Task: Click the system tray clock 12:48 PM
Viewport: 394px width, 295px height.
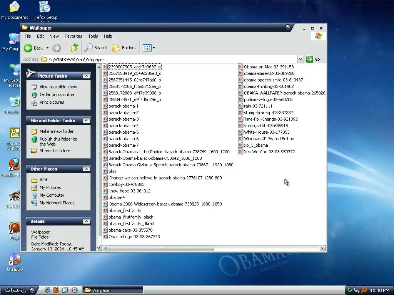Action: coord(380,290)
